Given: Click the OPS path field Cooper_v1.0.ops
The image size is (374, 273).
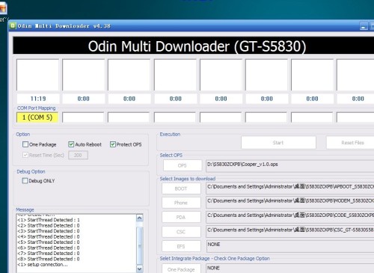Looking at the screenshot, I should click(x=290, y=166).
